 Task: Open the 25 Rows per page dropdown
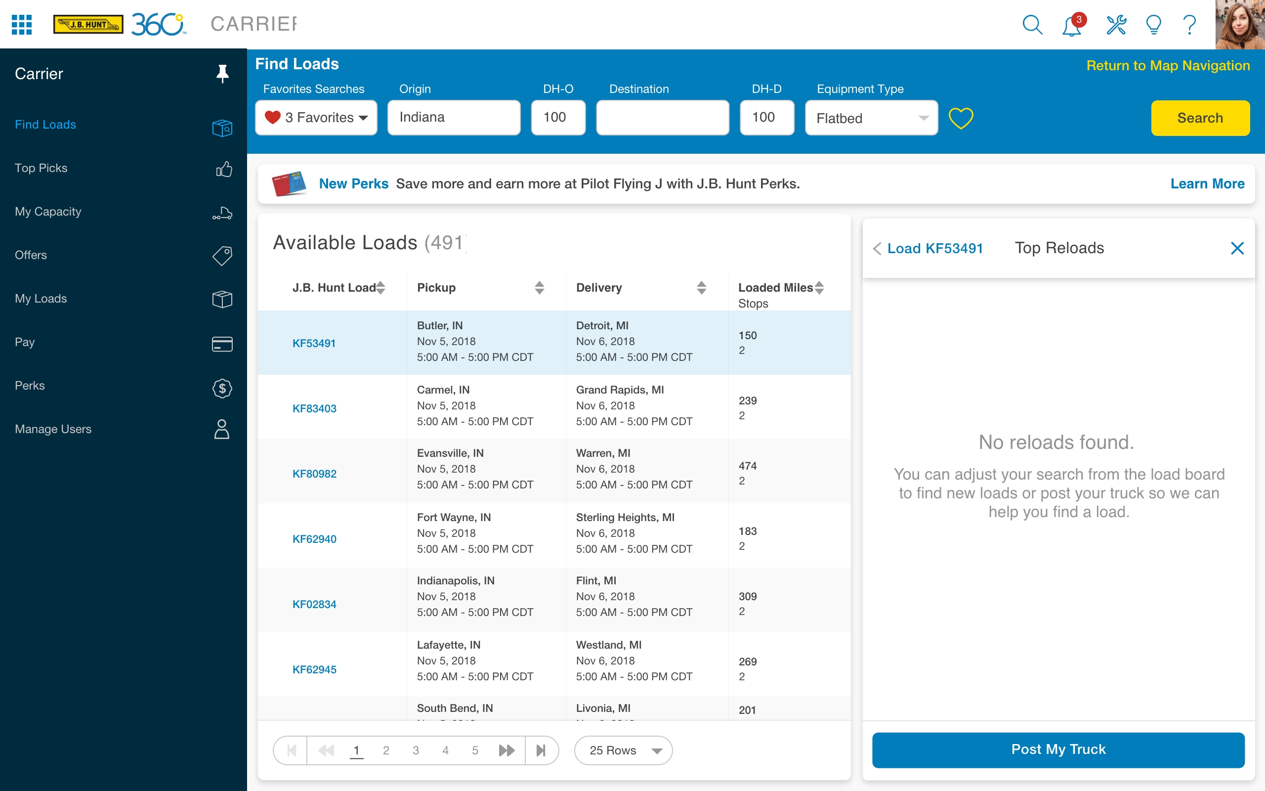623,750
